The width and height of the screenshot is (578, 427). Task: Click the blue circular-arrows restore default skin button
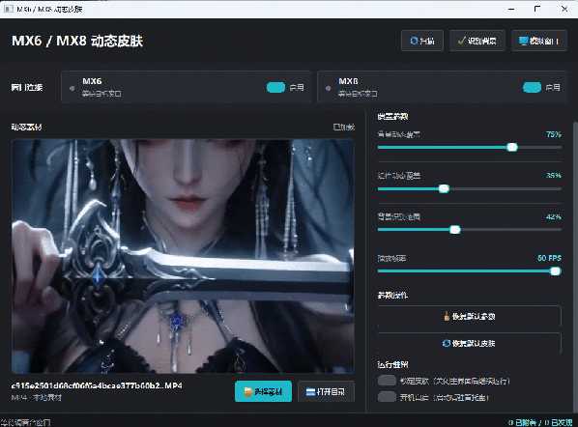pyautogui.click(x=469, y=343)
